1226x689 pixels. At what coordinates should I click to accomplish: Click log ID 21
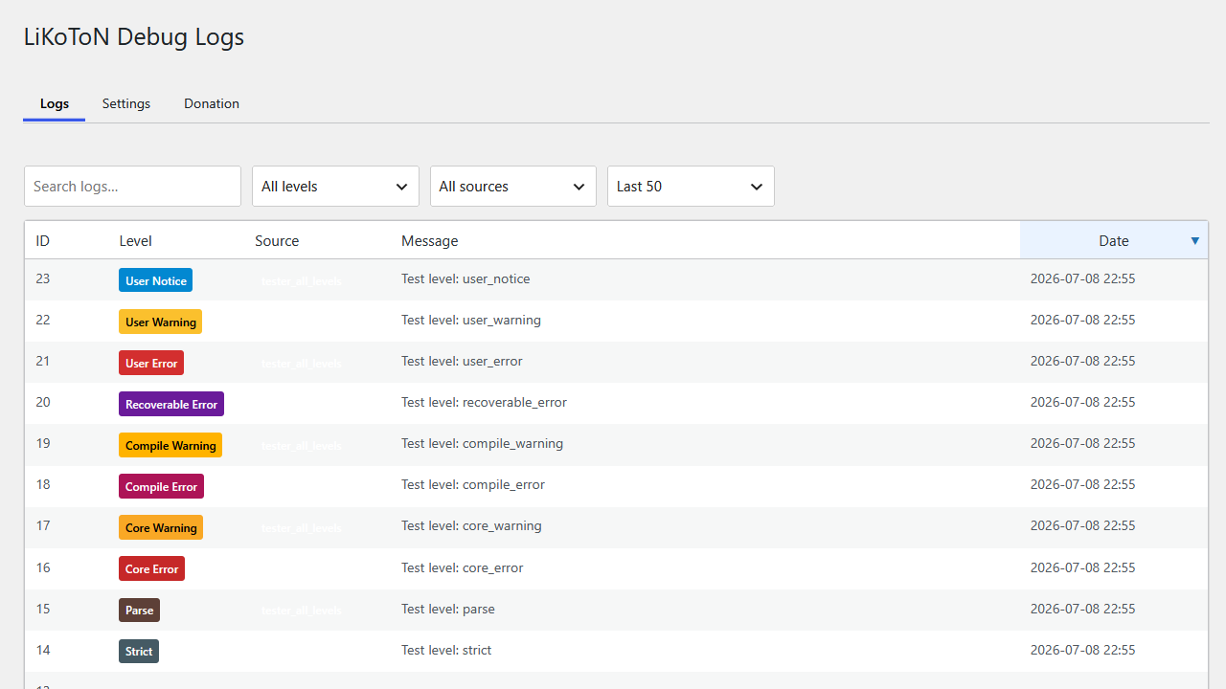(x=43, y=362)
